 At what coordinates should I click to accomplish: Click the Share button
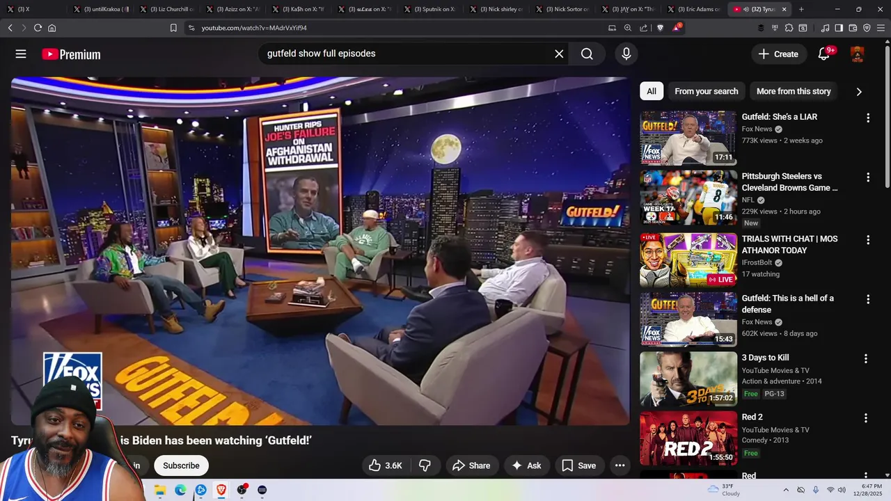pos(471,466)
